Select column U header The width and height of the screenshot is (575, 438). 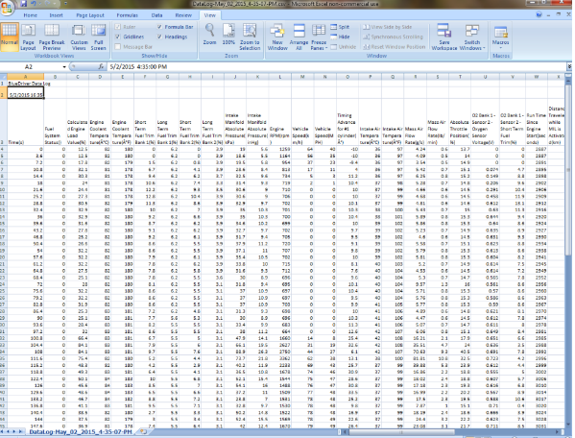[485, 77]
